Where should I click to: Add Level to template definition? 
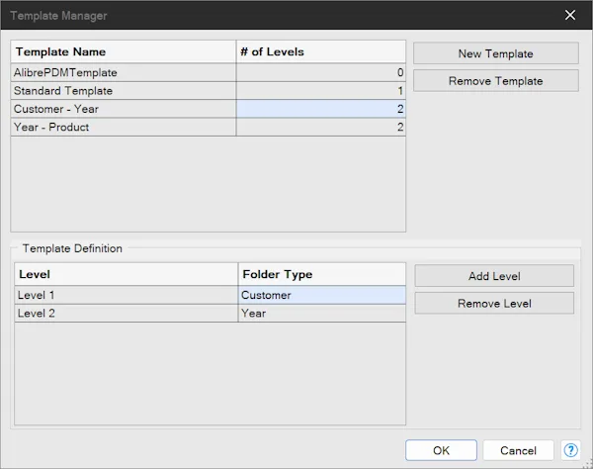tap(494, 276)
